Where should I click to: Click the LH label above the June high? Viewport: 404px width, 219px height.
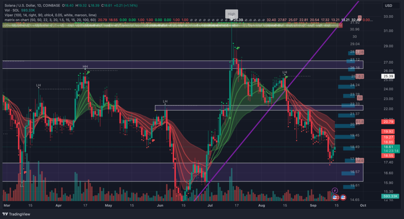[x=165, y=101]
